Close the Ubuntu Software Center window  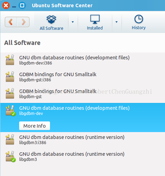tap(6, 5)
